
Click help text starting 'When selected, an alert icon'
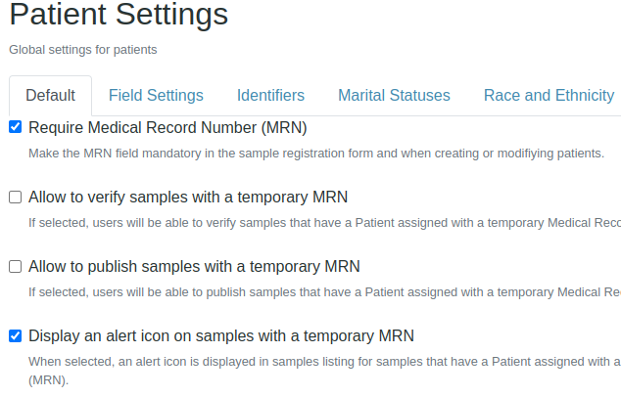[x=323, y=361]
